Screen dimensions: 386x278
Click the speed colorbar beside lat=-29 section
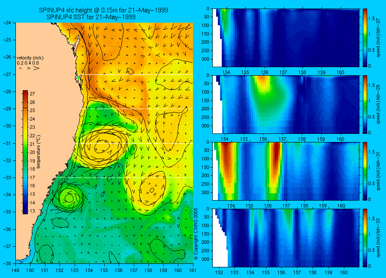pos(365,104)
